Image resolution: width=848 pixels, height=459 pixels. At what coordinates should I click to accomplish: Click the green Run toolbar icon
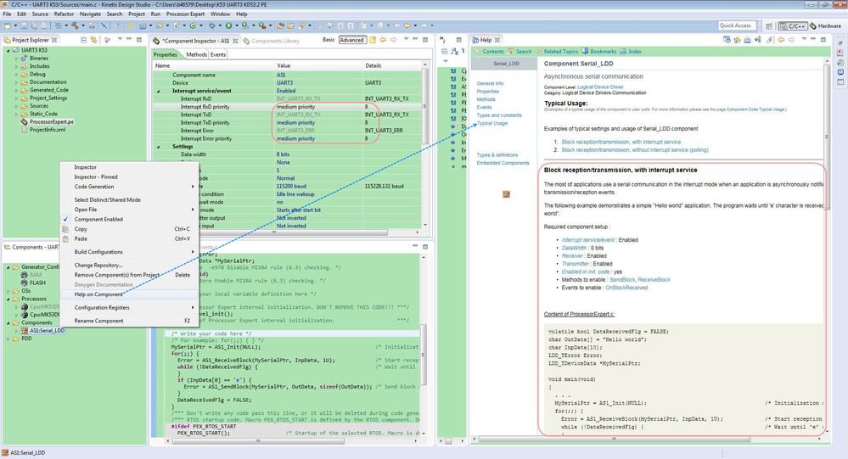point(229,25)
